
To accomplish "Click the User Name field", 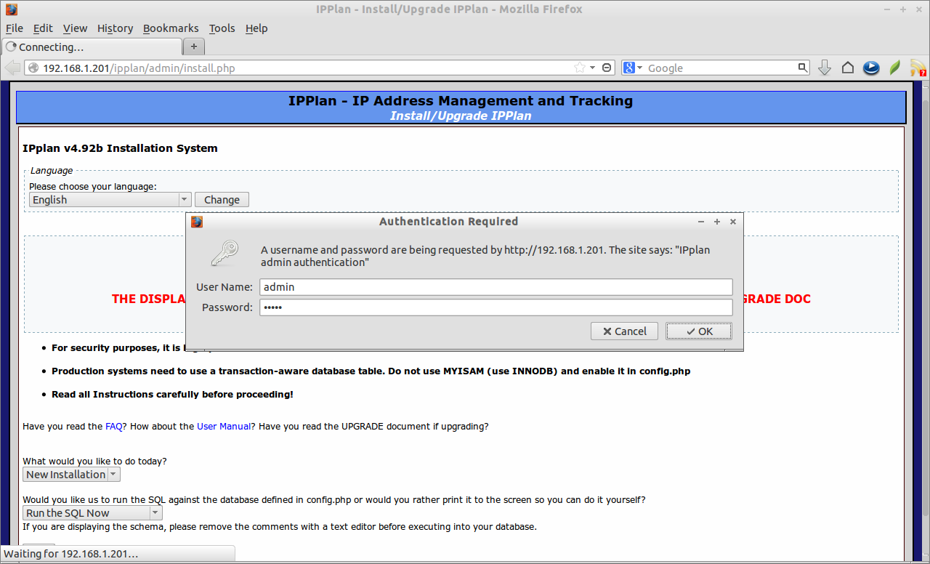I will point(496,287).
